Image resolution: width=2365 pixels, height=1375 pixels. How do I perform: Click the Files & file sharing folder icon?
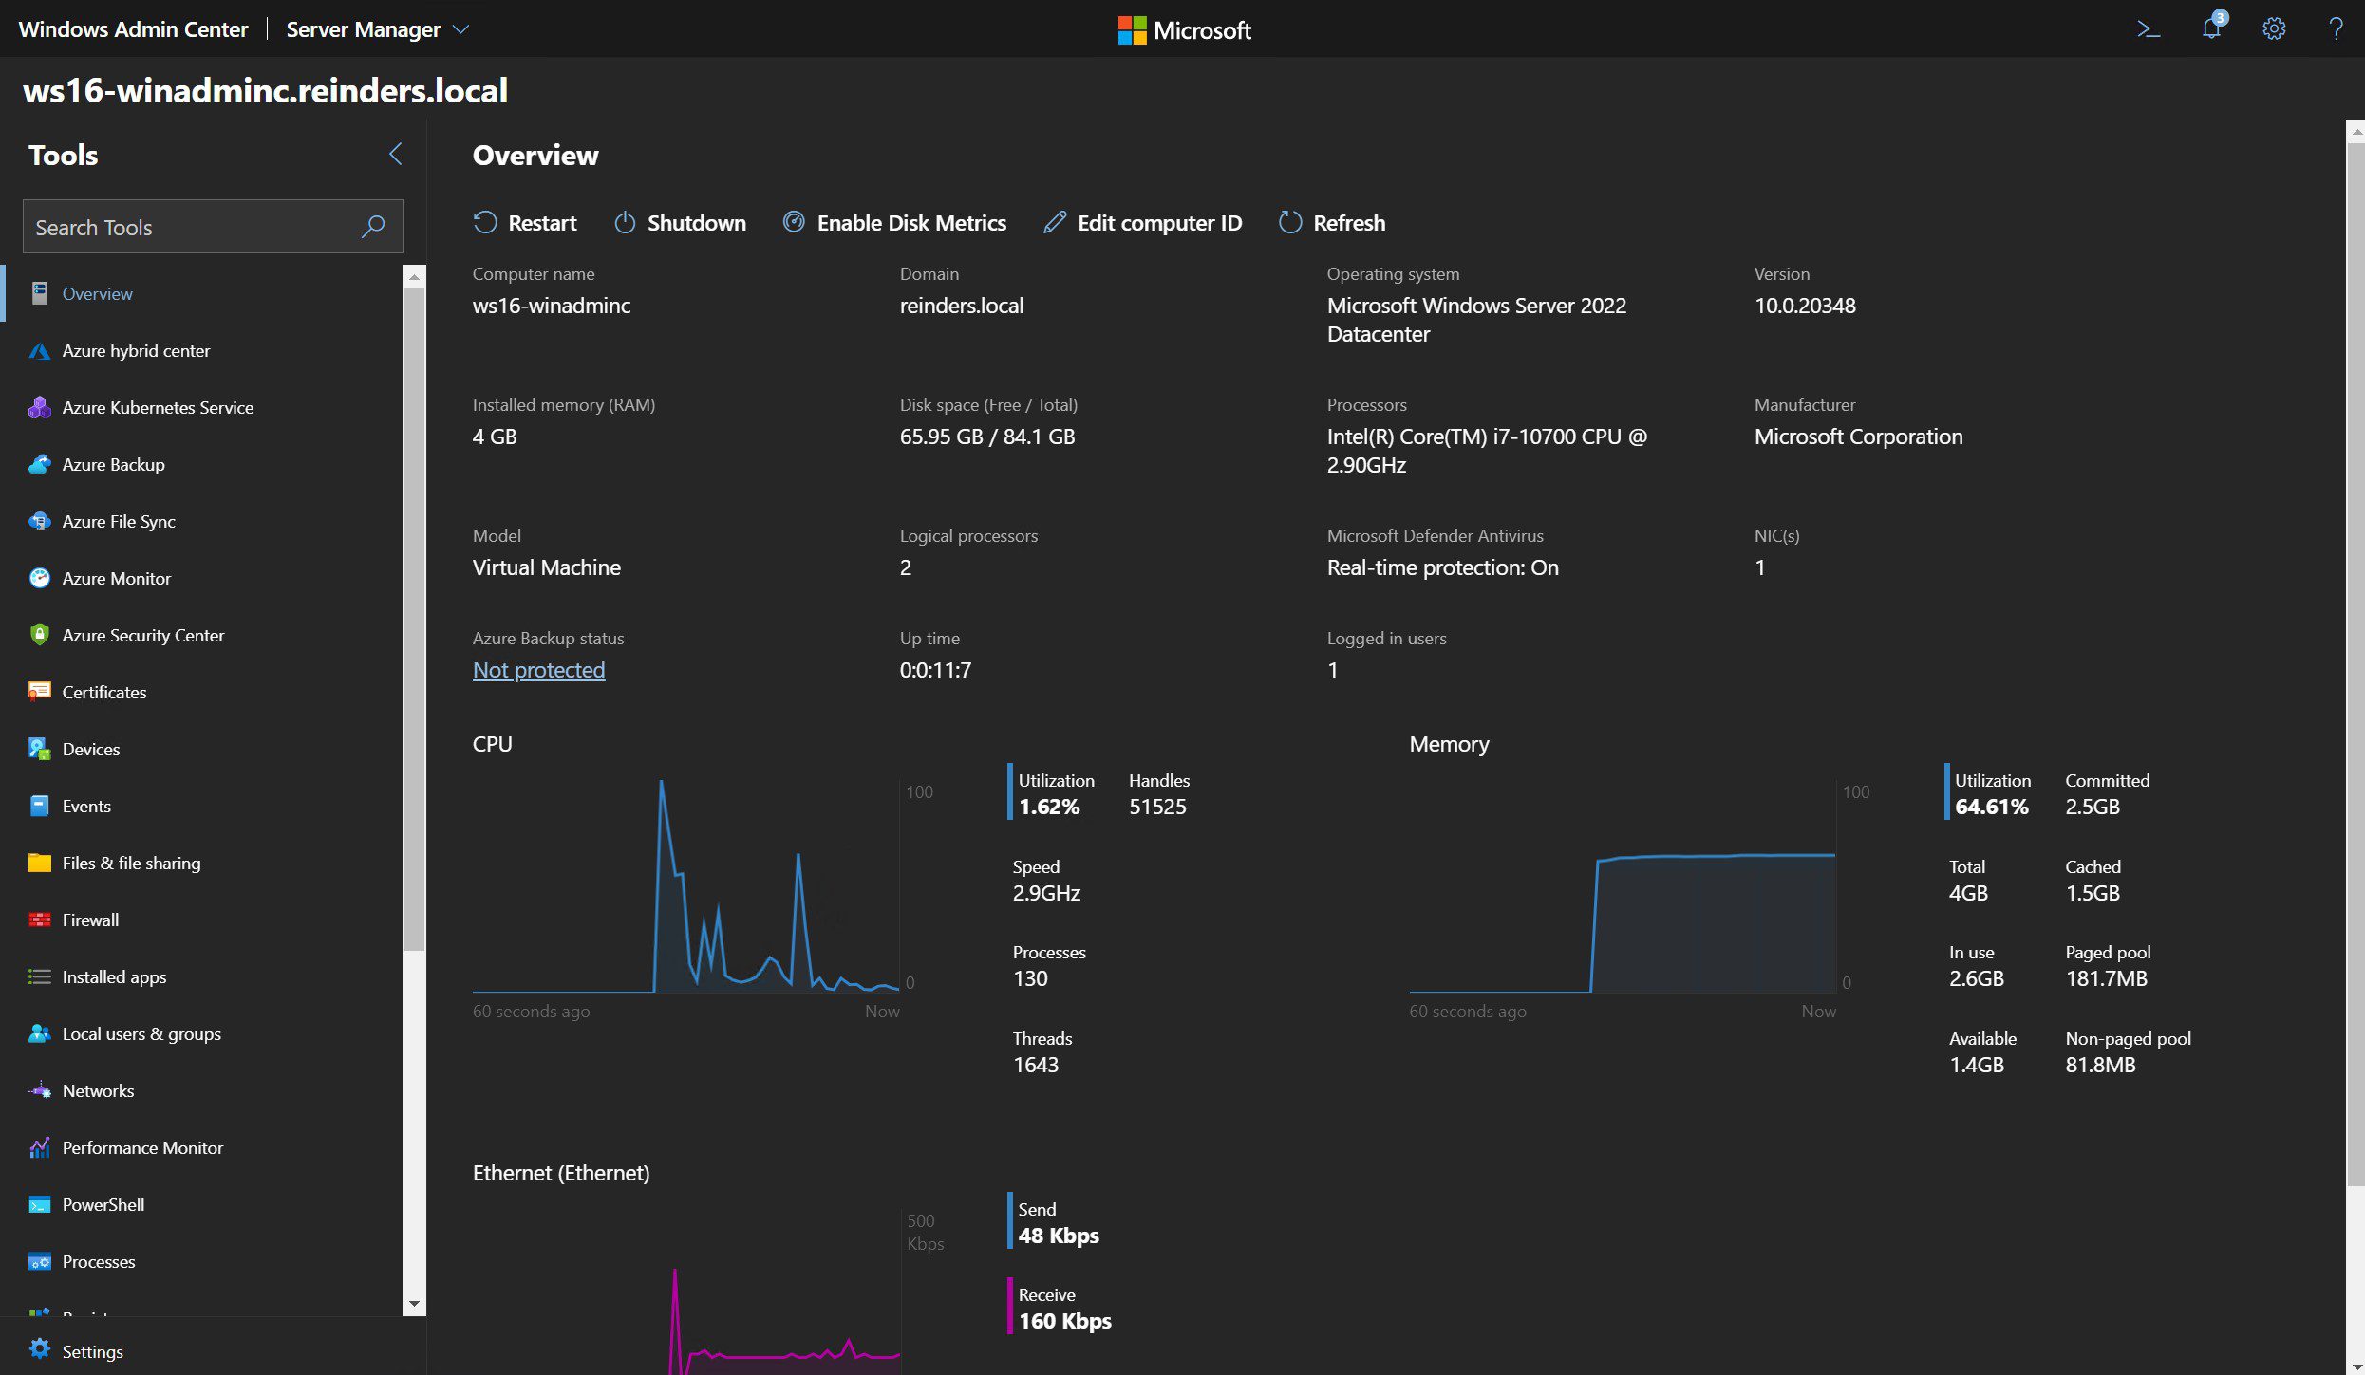[39, 863]
